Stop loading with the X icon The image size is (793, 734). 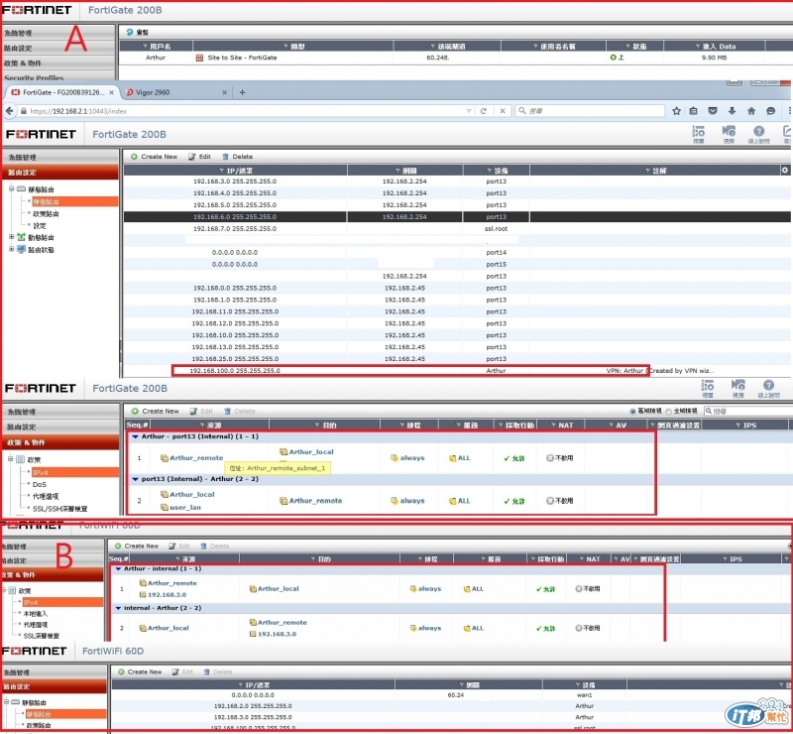[x=503, y=111]
